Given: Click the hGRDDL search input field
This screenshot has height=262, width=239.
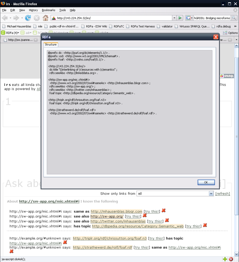Looking at the screenshot, I should click(x=212, y=18).
